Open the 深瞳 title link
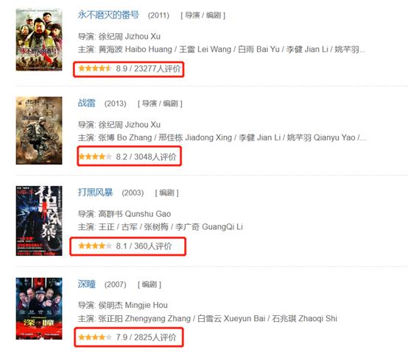This screenshot has height=352, width=408. 87,284
